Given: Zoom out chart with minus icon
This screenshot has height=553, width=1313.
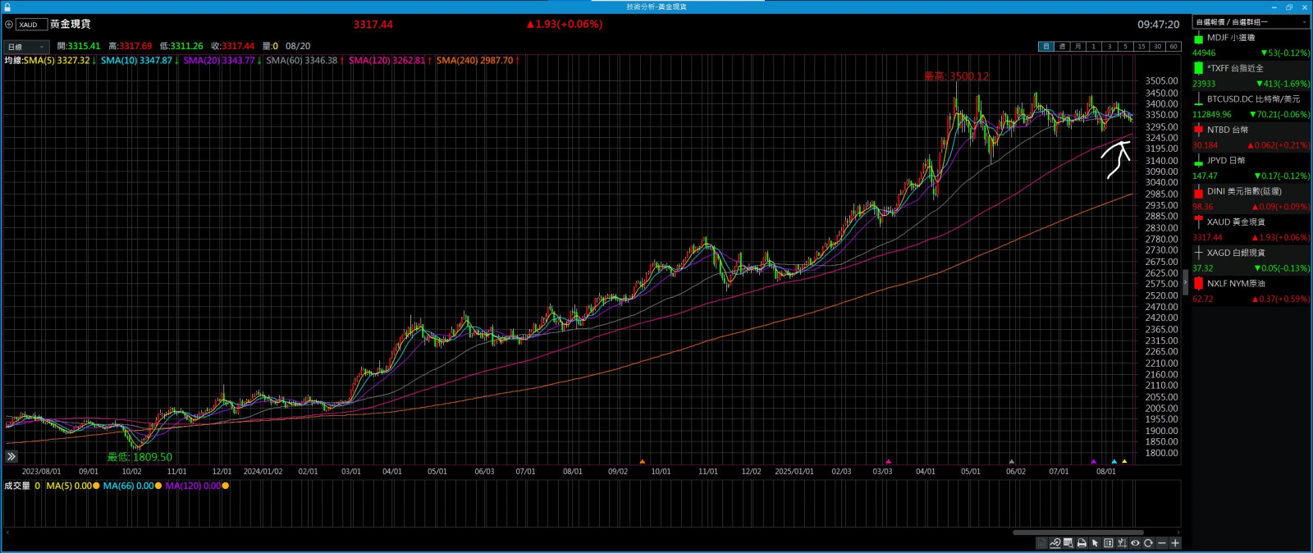Looking at the screenshot, I should click(1161, 543).
